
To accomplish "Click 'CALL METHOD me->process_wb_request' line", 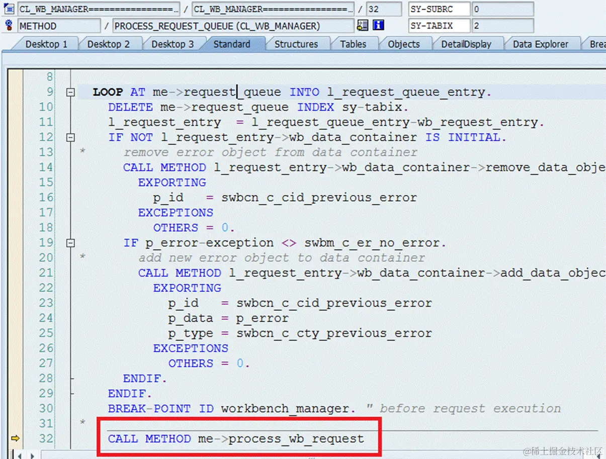I will pos(236,439).
